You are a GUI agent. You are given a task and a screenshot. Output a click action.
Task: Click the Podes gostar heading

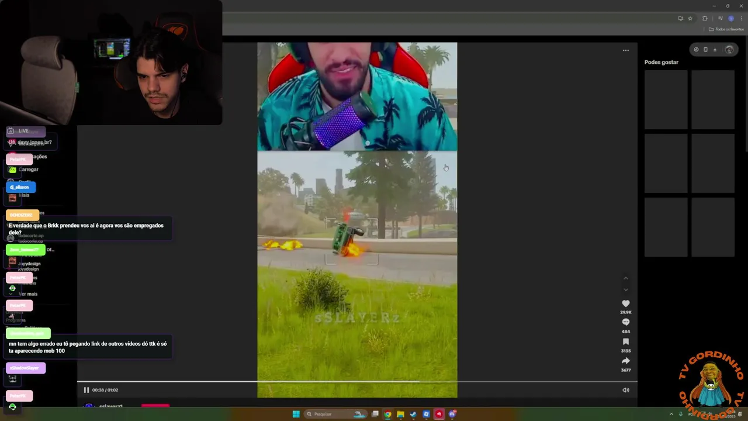pyautogui.click(x=662, y=62)
